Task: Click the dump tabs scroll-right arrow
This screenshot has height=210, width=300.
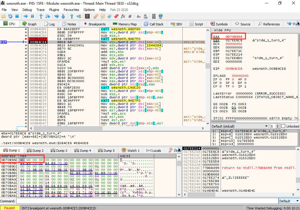Action: pyautogui.click(x=179, y=150)
